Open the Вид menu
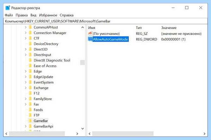Viewport: 211px width, 140px height. pyautogui.click(x=33, y=15)
